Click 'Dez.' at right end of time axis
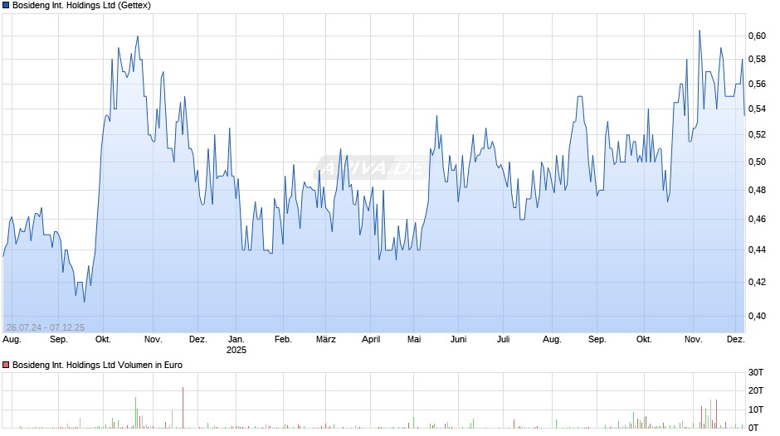The width and height of the screenshot is (780, 436). tap(736, 340)
